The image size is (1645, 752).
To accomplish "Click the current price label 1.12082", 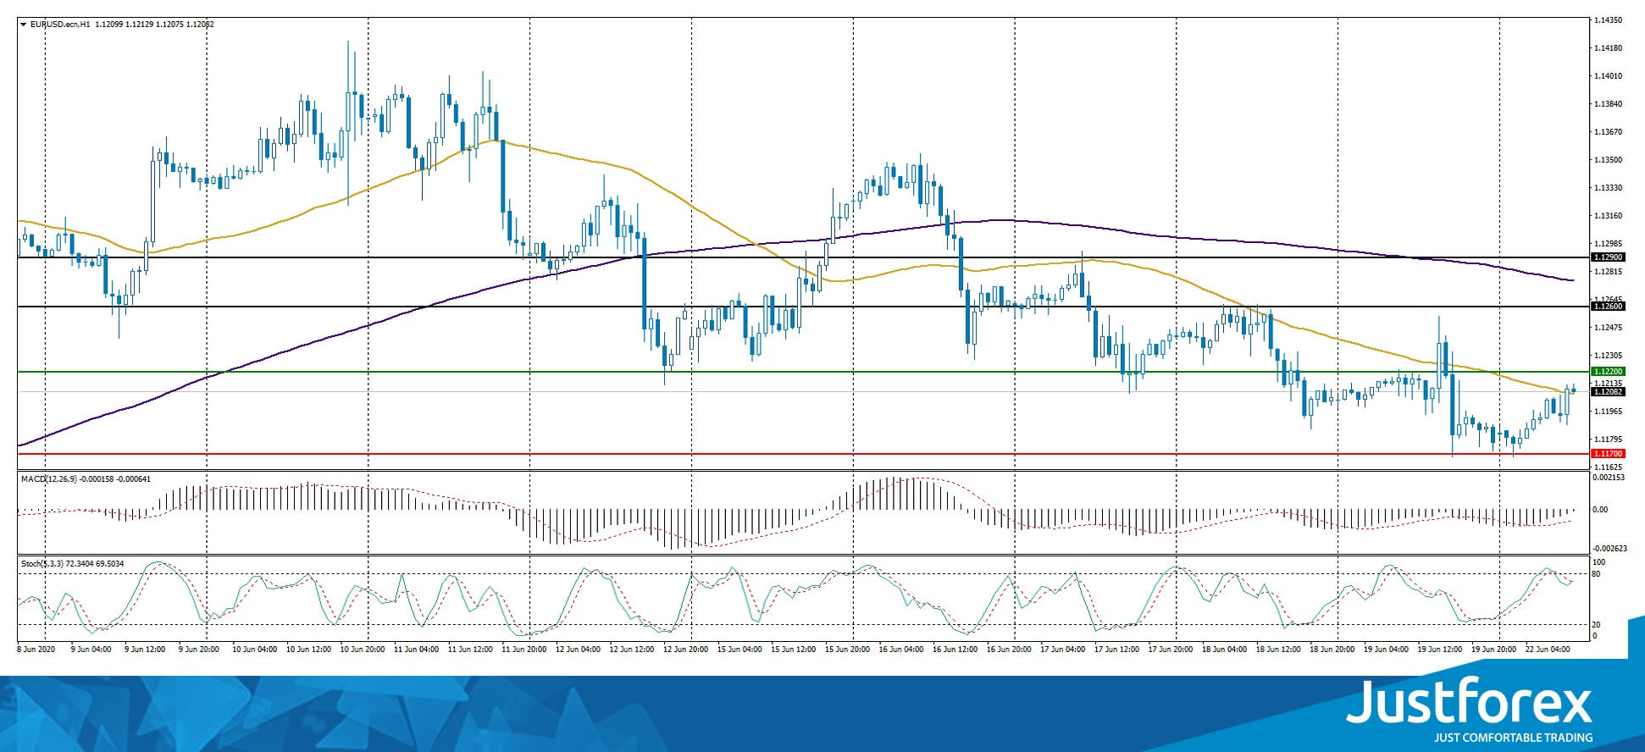I will click(x=1608, y=392).
